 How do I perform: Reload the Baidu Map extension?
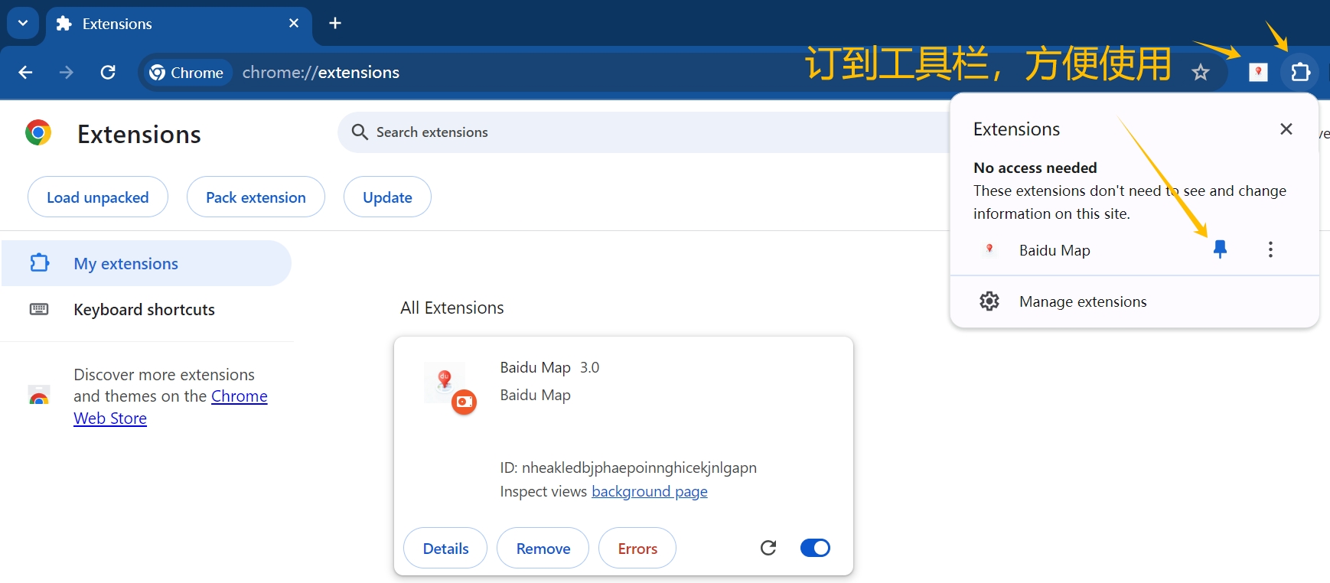pyautogui.click(x=768, y=548)
